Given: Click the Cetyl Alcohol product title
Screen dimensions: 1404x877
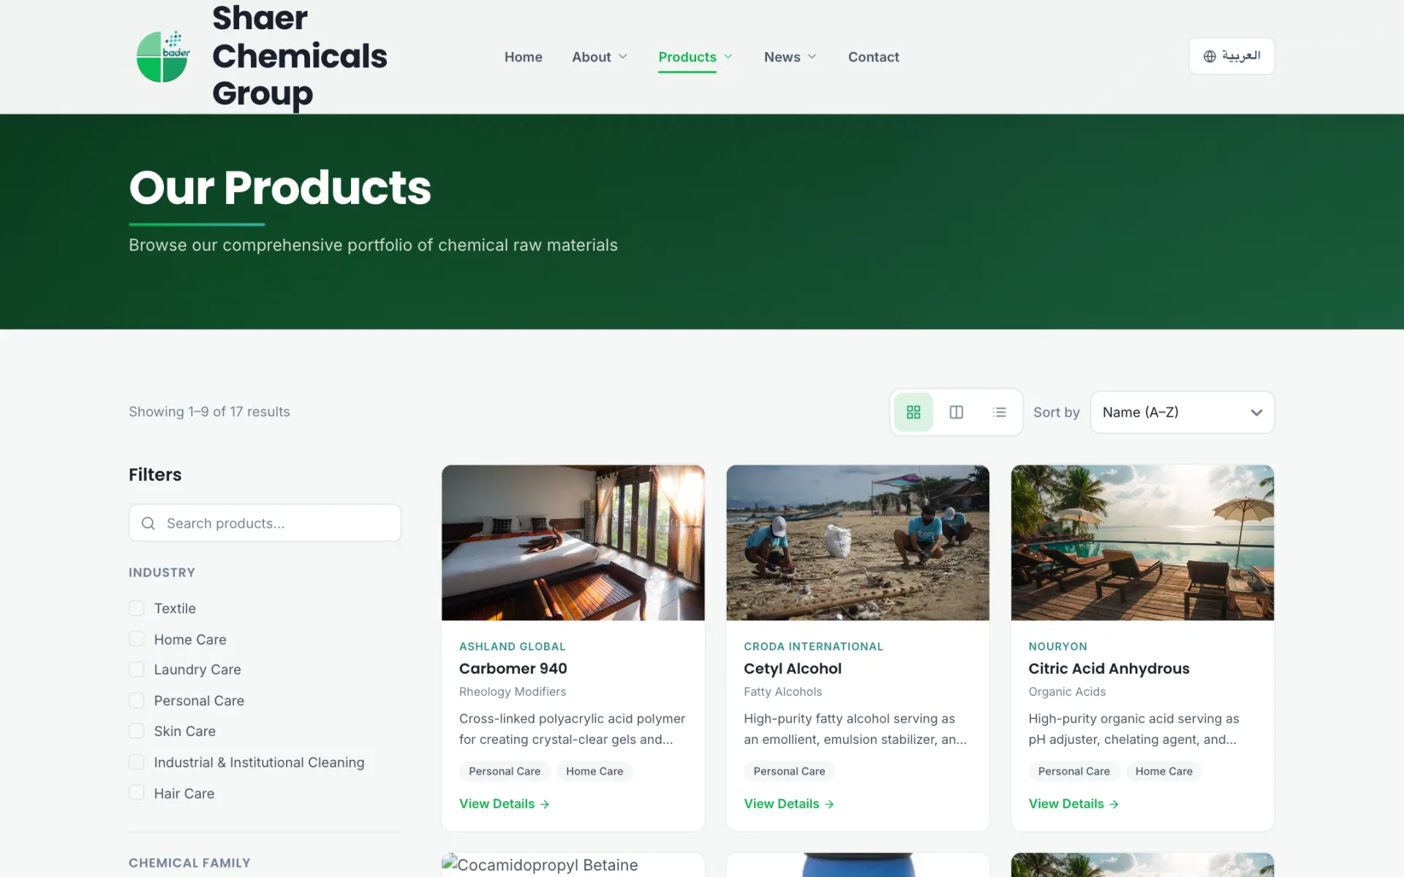Looking at the screenshot, I should [x=793, y=669].
